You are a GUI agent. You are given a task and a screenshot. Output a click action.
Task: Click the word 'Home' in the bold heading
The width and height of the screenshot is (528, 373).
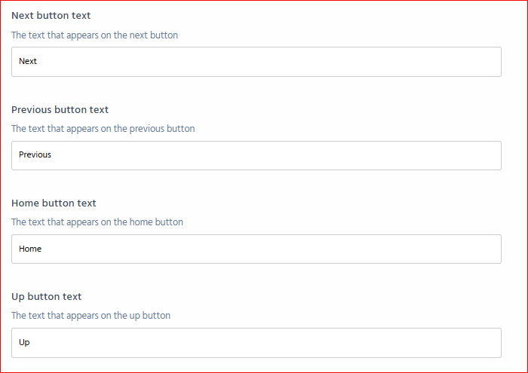[25, 203]
